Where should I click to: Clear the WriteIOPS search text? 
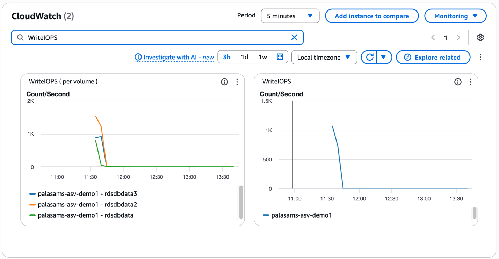tap(294, 37)
